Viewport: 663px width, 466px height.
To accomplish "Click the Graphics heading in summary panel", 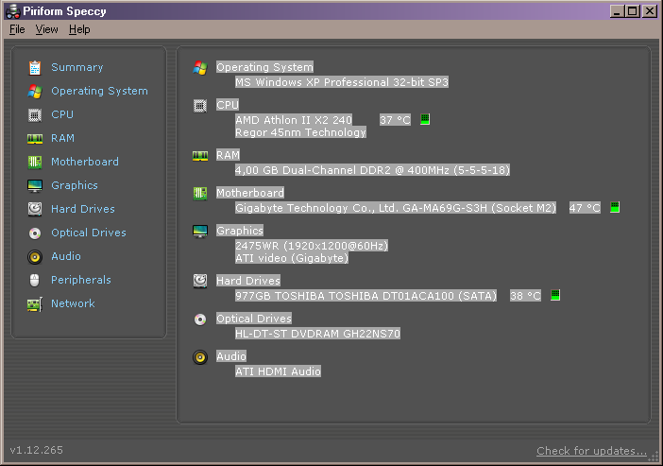I will (x=240, y=231).
